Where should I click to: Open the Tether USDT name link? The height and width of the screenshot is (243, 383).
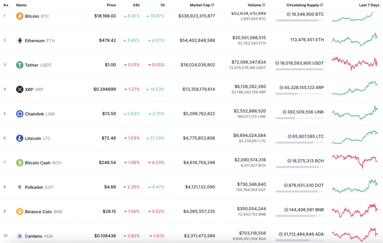coord(38,65)
